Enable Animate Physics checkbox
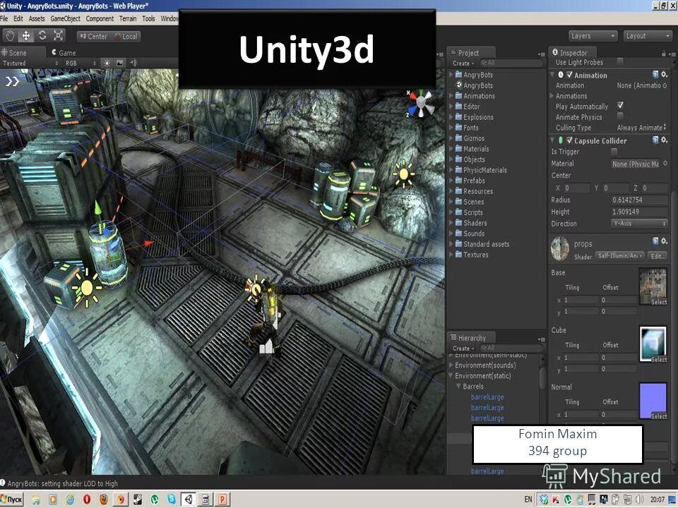Viewport: 678px width, 508px height. [621, 116]
